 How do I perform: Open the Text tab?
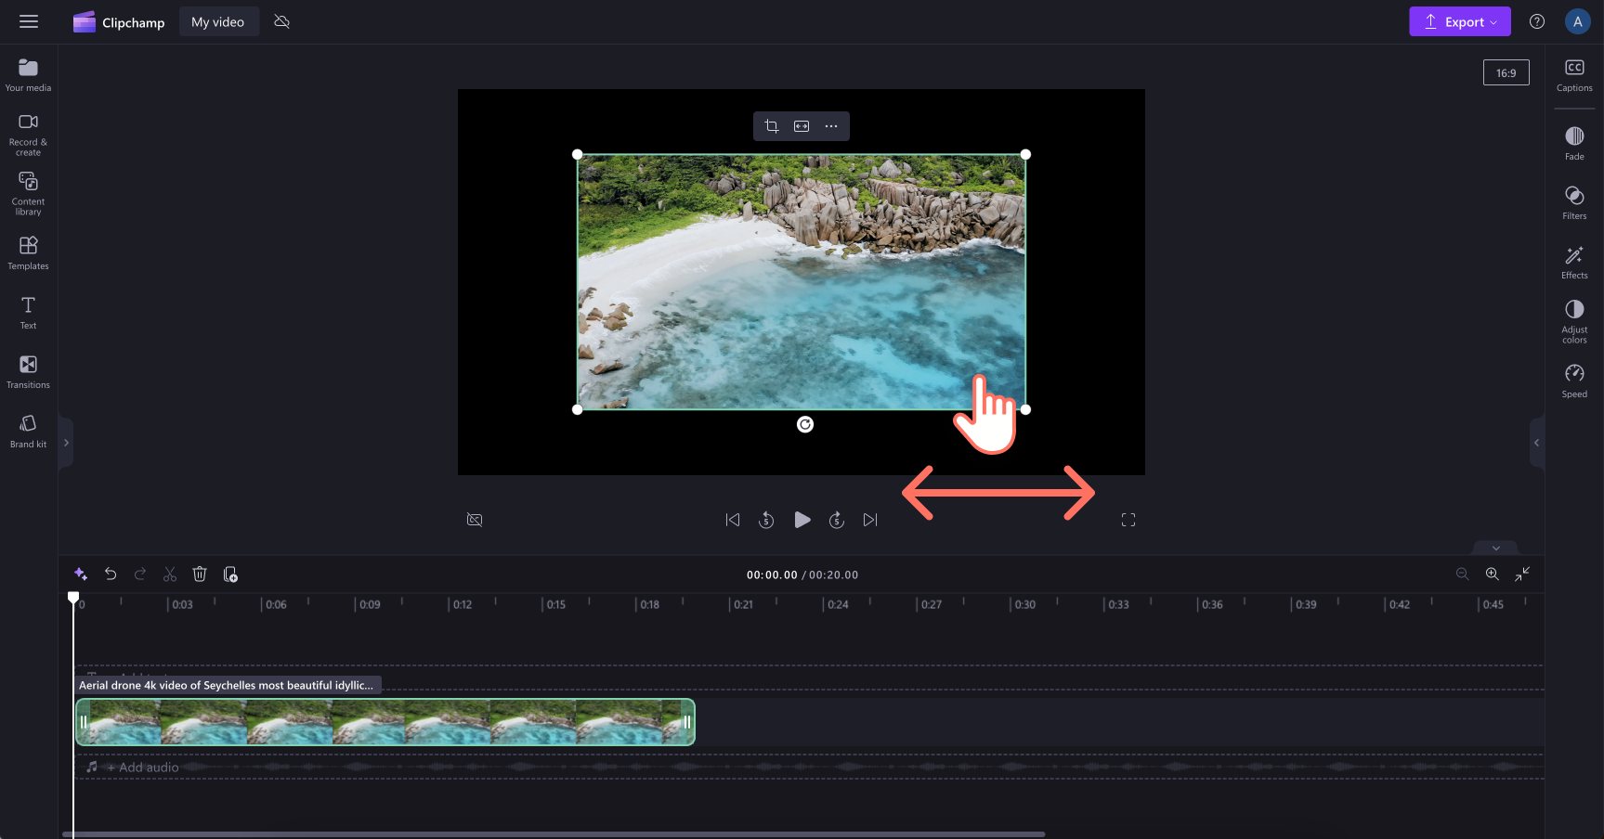click(28, 313)
